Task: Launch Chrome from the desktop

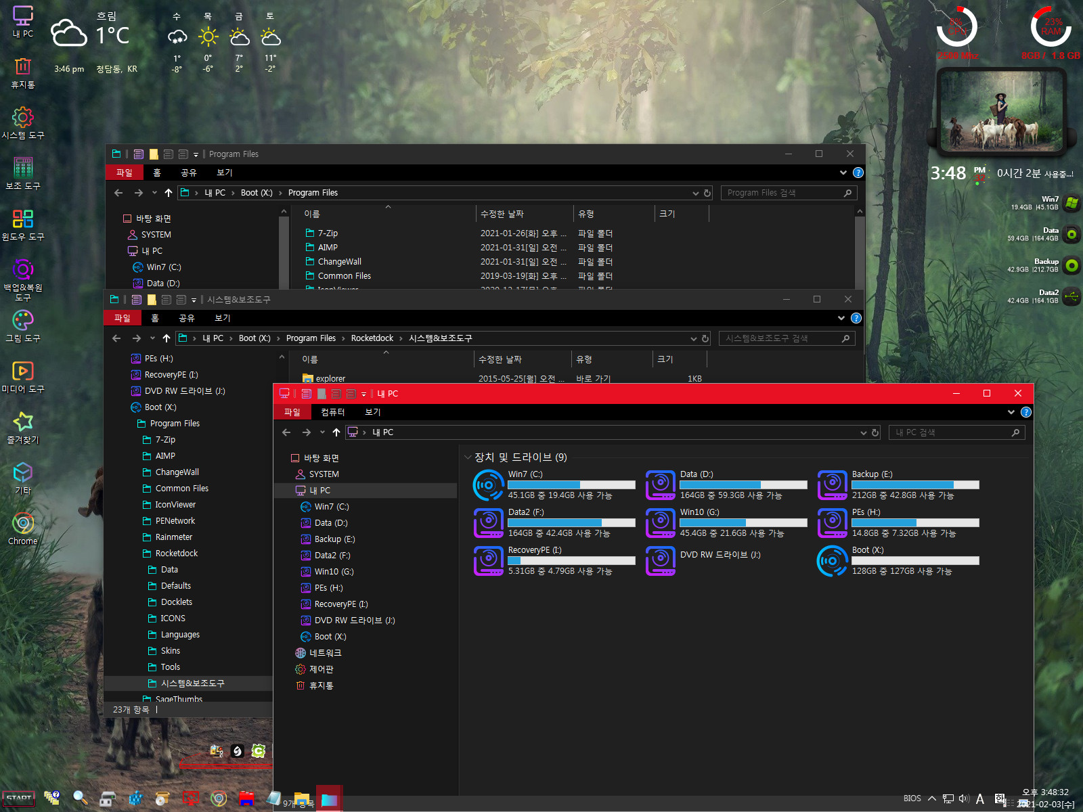Action: [x=22, y=529]
